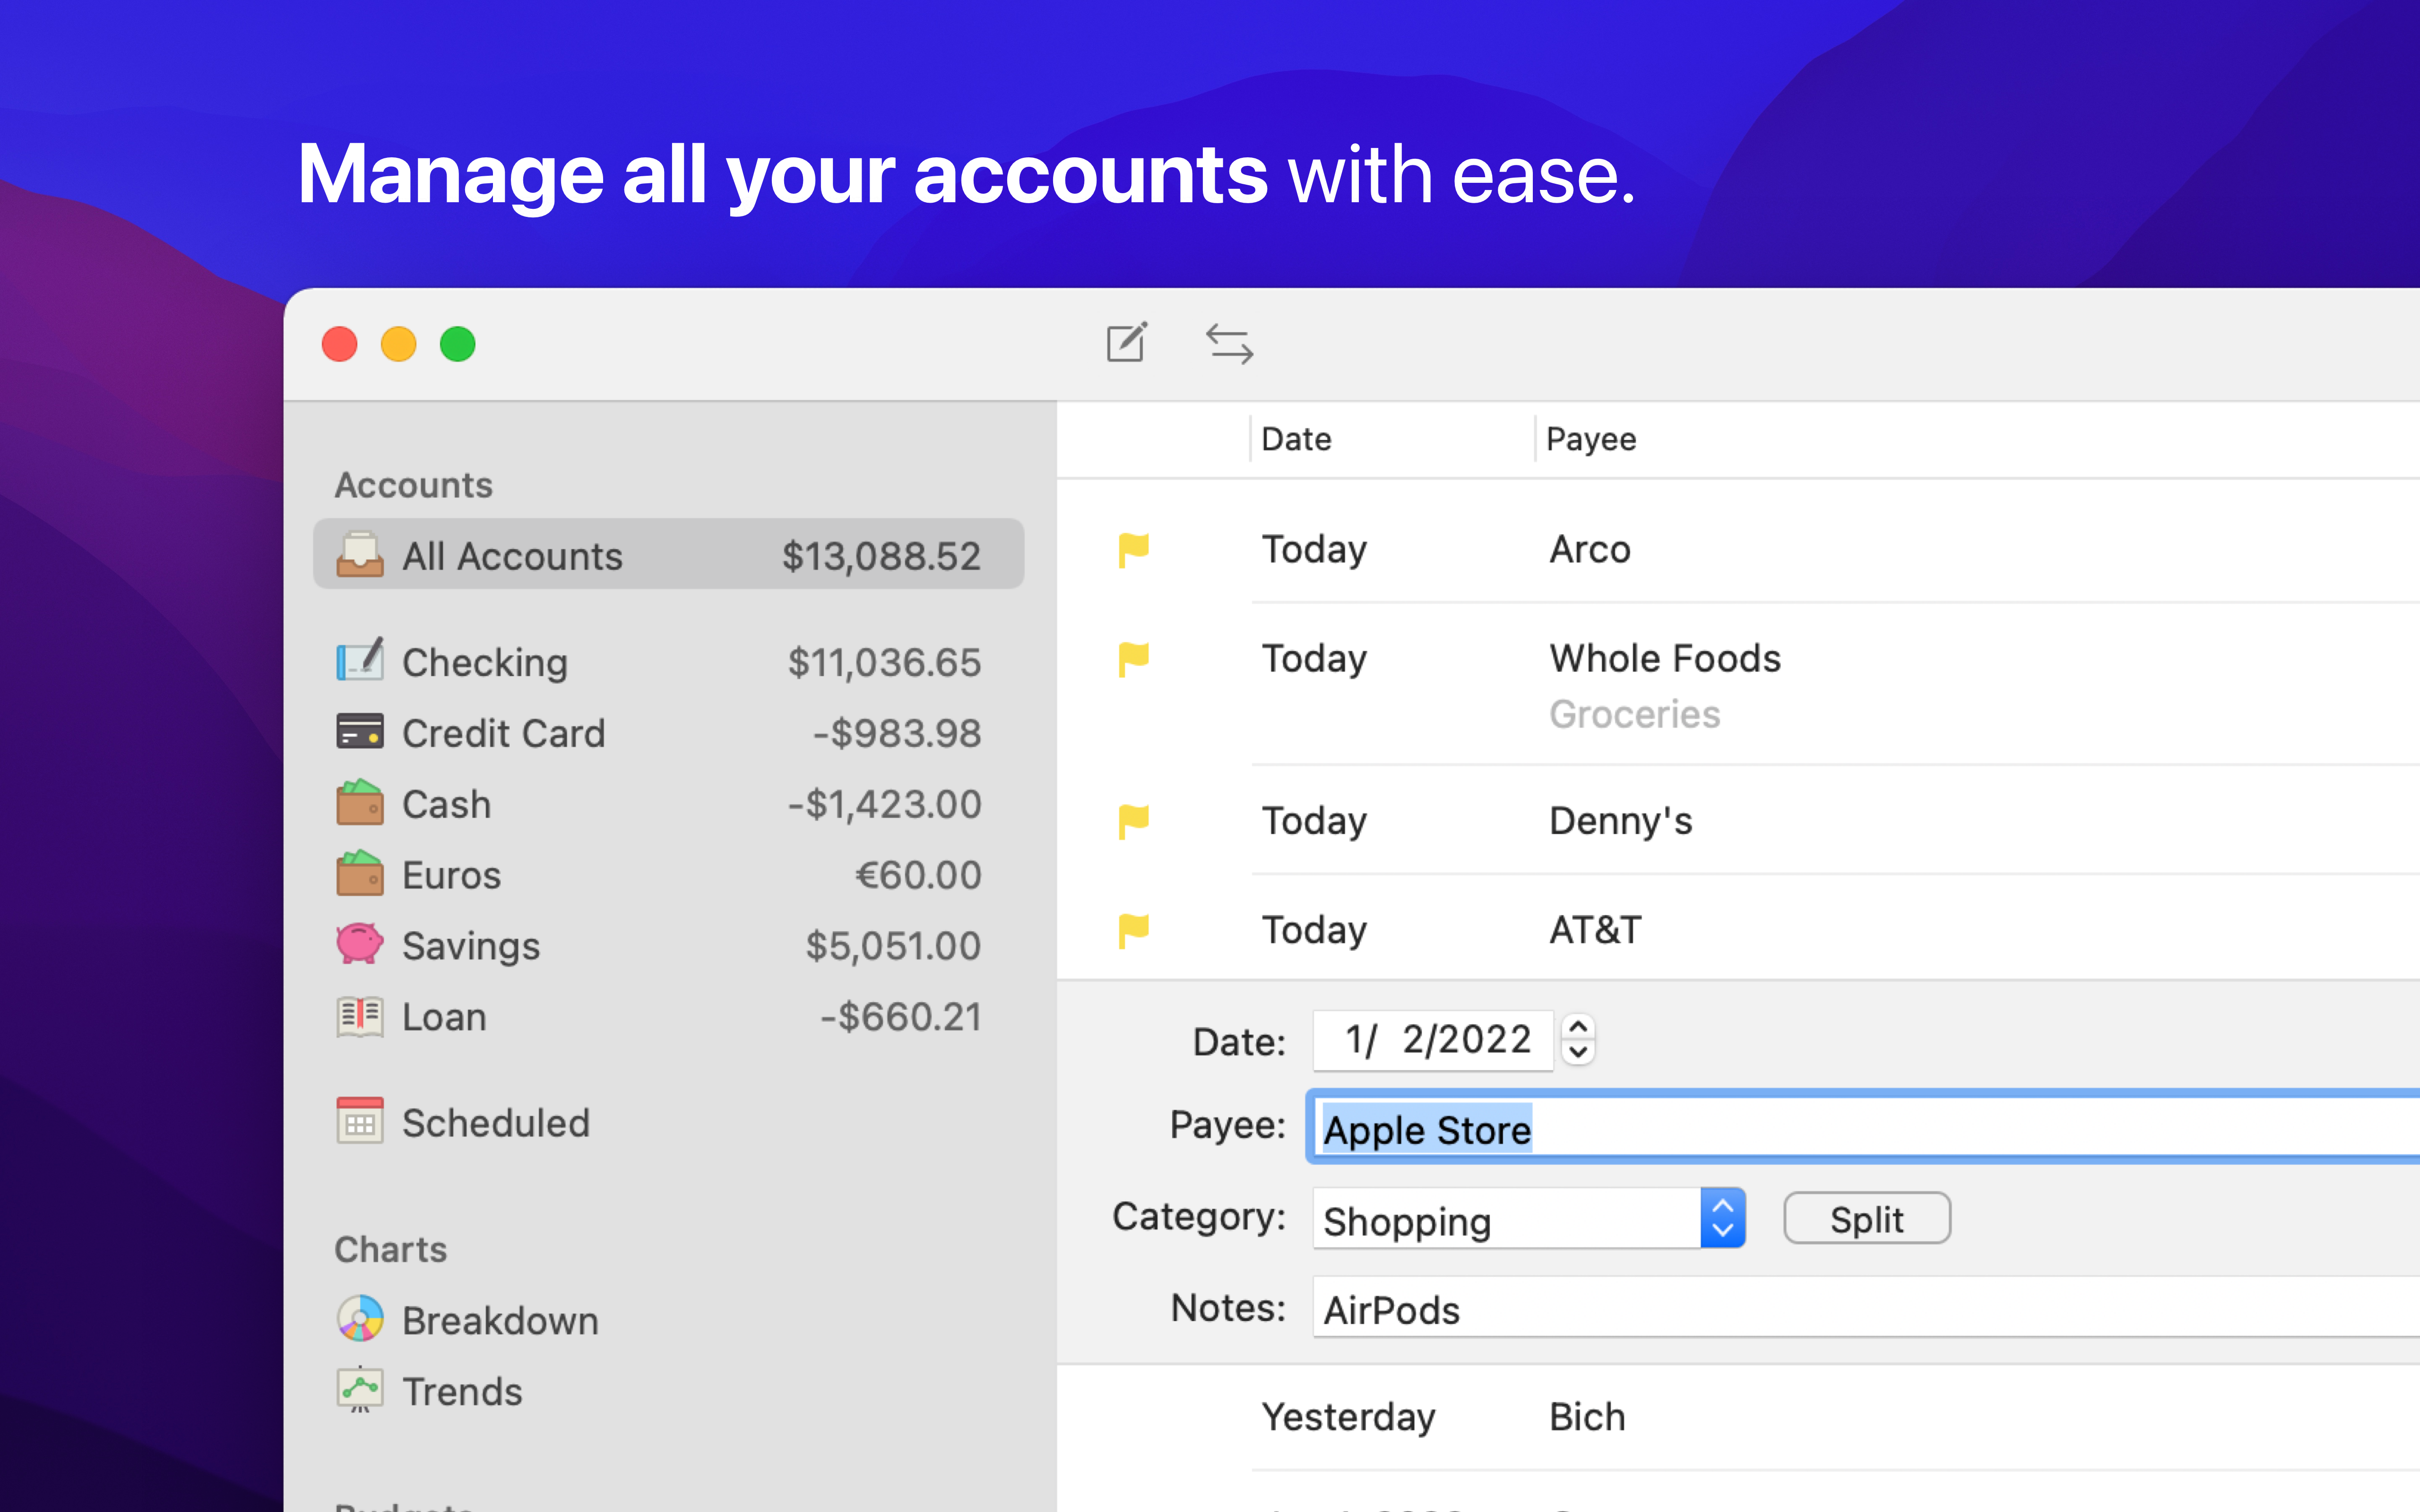Select the Checking account icon
This screenshot has height=1512, width=2420.
coord(360,661)
